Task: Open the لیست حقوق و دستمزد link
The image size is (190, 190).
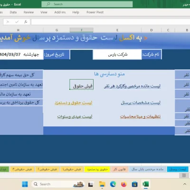Action: tap(74, 103)
